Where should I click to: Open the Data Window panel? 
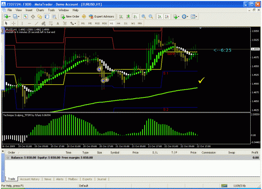tap(33, 16)
